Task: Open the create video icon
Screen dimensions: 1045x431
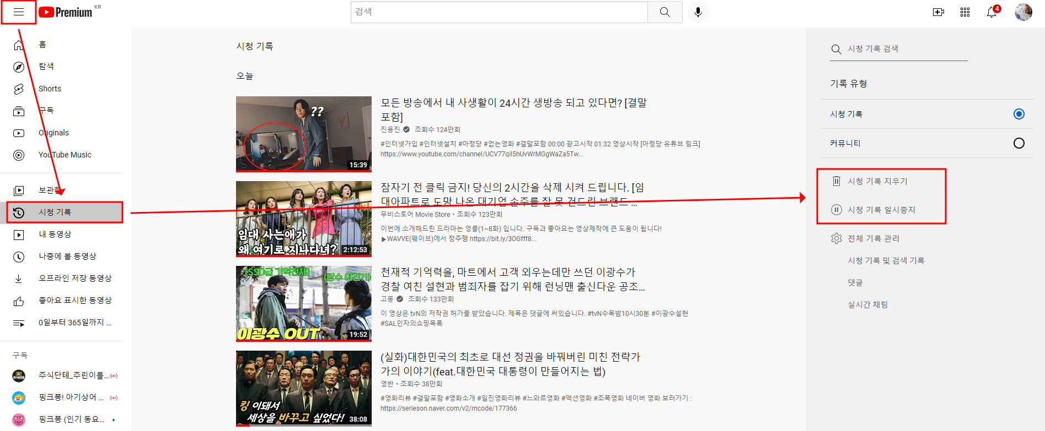Action: [x=939, y=12]
